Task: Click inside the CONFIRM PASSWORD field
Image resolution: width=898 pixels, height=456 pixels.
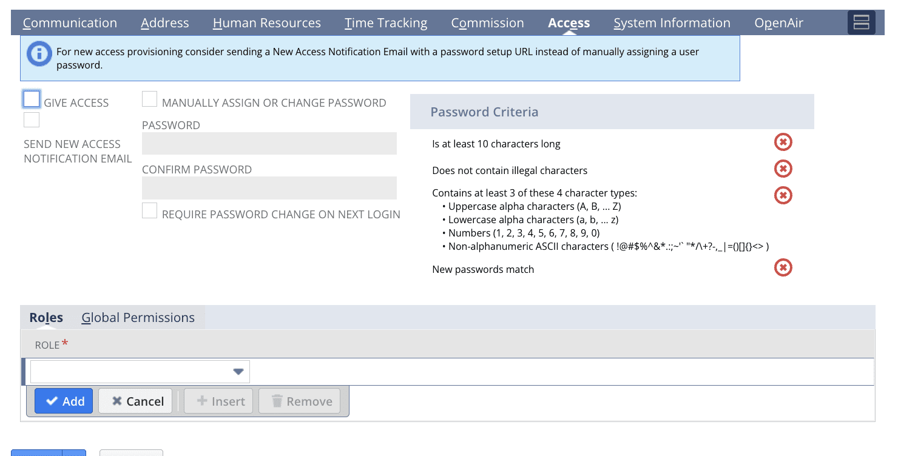Action: click(269, 188)
